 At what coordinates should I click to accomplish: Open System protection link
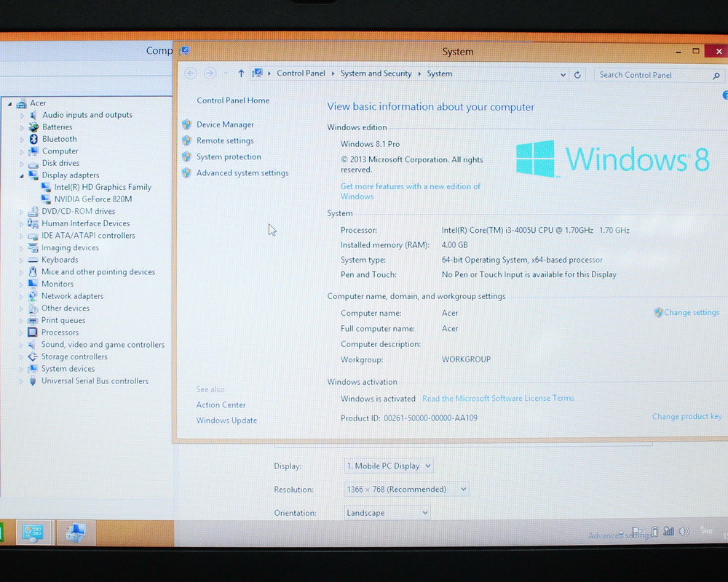pyautogui.click(x=229, y=157)
